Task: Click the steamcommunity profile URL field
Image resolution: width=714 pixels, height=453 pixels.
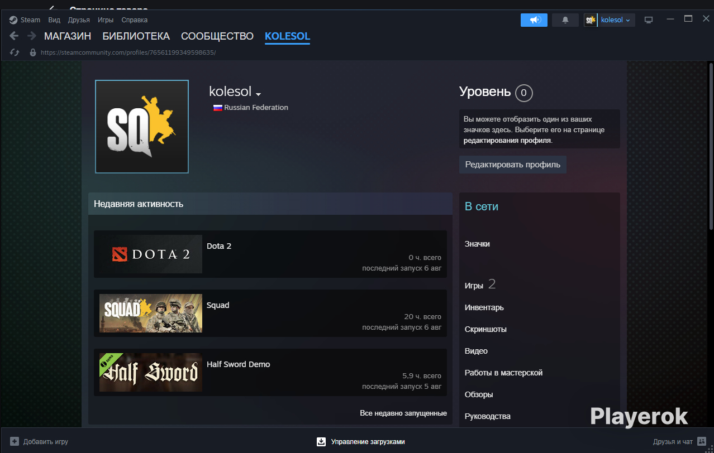Action: (128, 52)
